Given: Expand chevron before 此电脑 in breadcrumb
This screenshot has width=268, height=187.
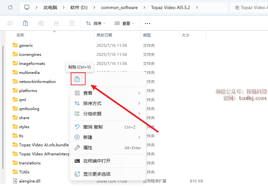Looking at the screenshot, I should [36, 7].
